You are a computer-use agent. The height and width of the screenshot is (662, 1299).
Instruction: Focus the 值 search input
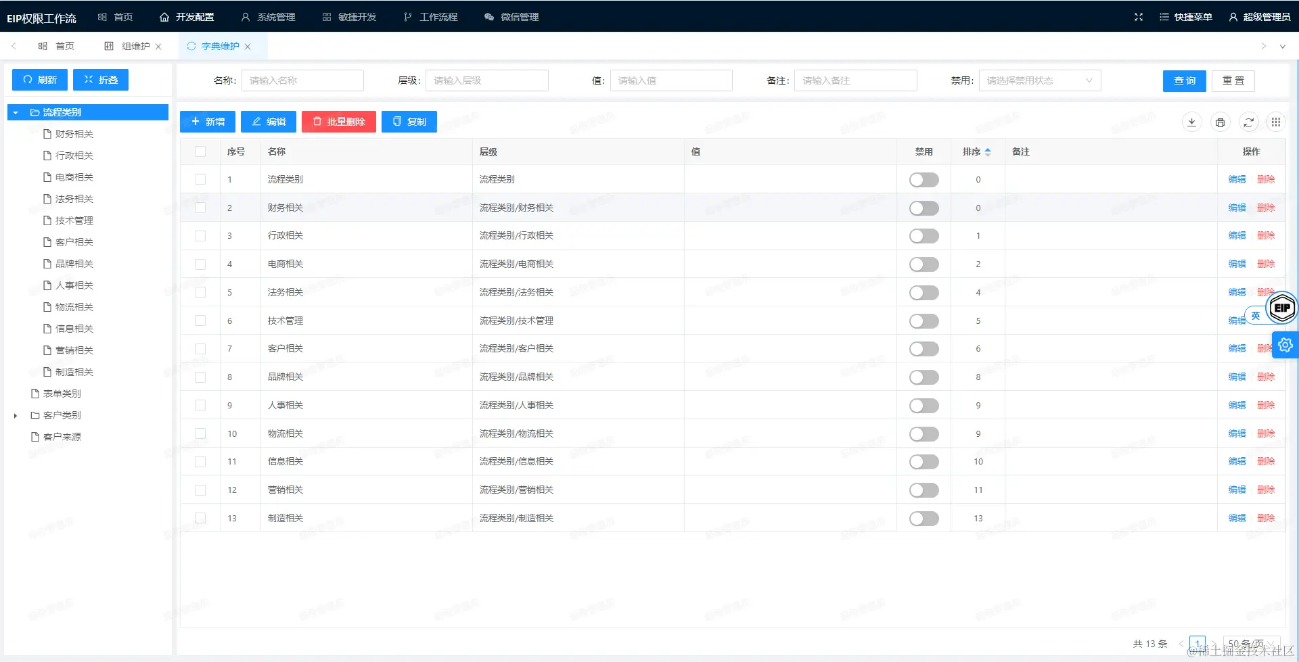[671, 80]
